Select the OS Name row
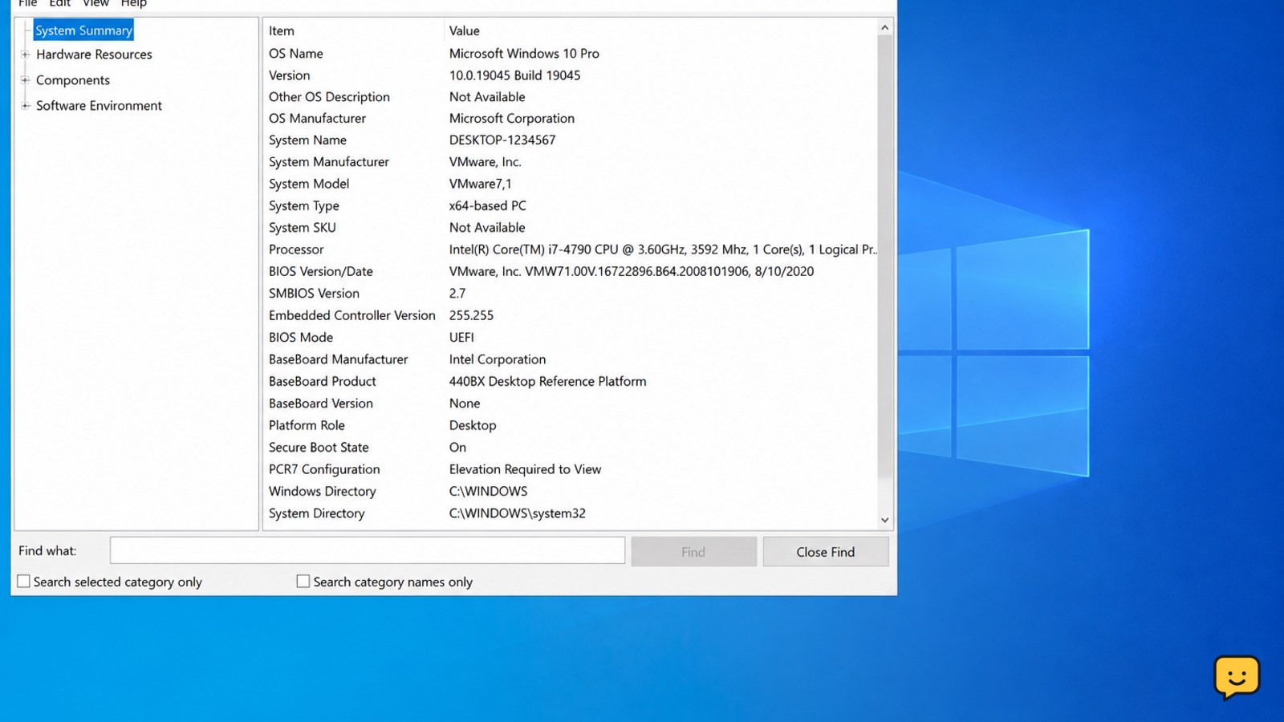Image resolution: width=1284 pixels, height=722 pixels. (571, 54)
